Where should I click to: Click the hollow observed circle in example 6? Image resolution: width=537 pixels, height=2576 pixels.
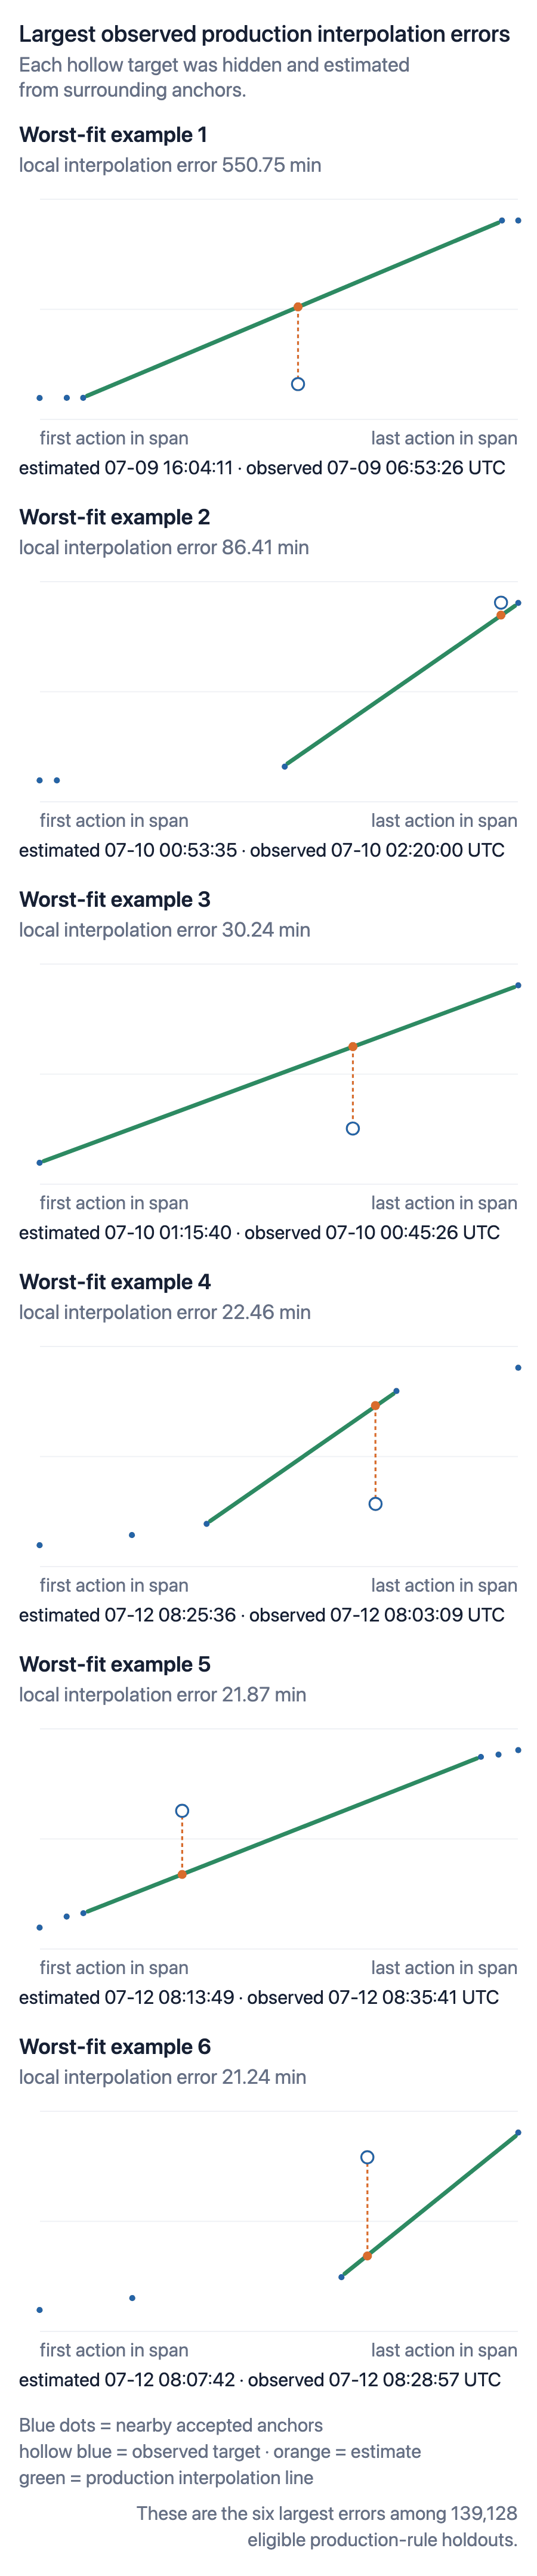[x=367, y=2158]
